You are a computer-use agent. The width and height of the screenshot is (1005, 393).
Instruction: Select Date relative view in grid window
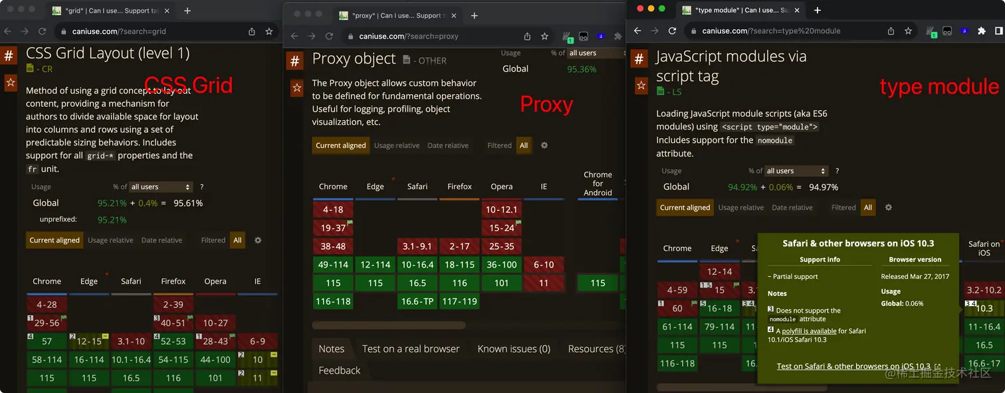click(x=162, y=240)
